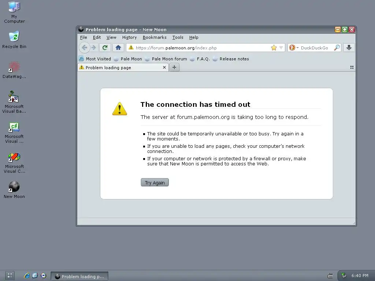Image resolution: width=375 pixels, height=281 pixels.
Task: Click the New Moon logo in title bar
Action: [x=81, y=29]
